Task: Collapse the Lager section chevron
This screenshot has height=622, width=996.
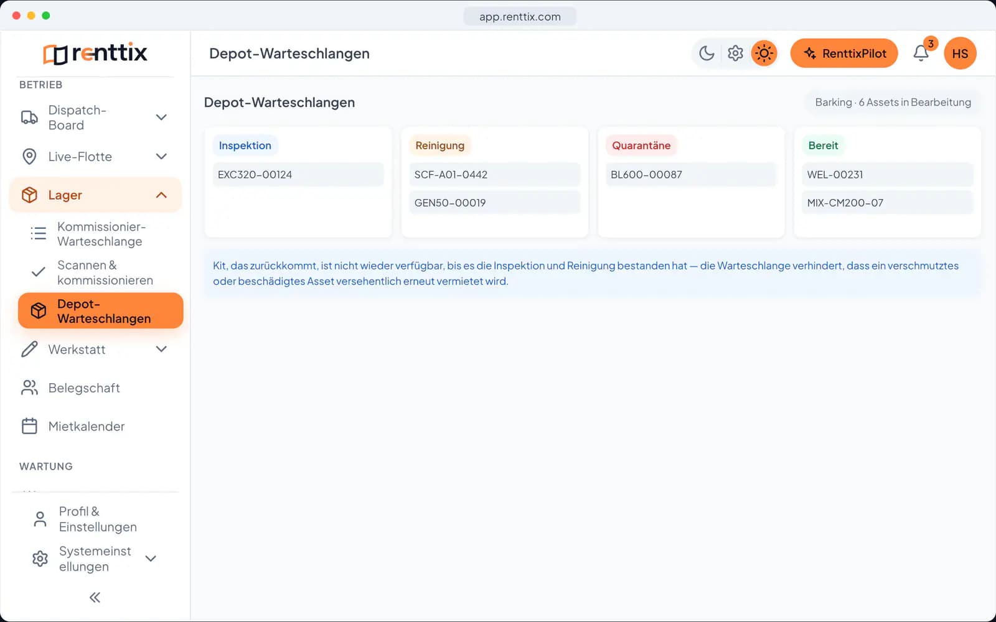Action: [161, 195]
